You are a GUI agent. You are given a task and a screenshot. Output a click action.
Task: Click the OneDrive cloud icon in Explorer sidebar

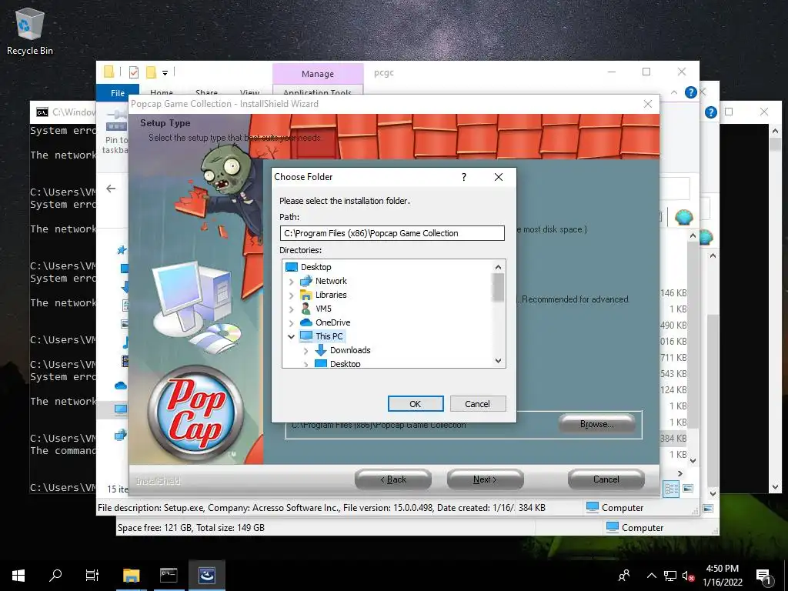pyautogui.click(x=121, y=386)
